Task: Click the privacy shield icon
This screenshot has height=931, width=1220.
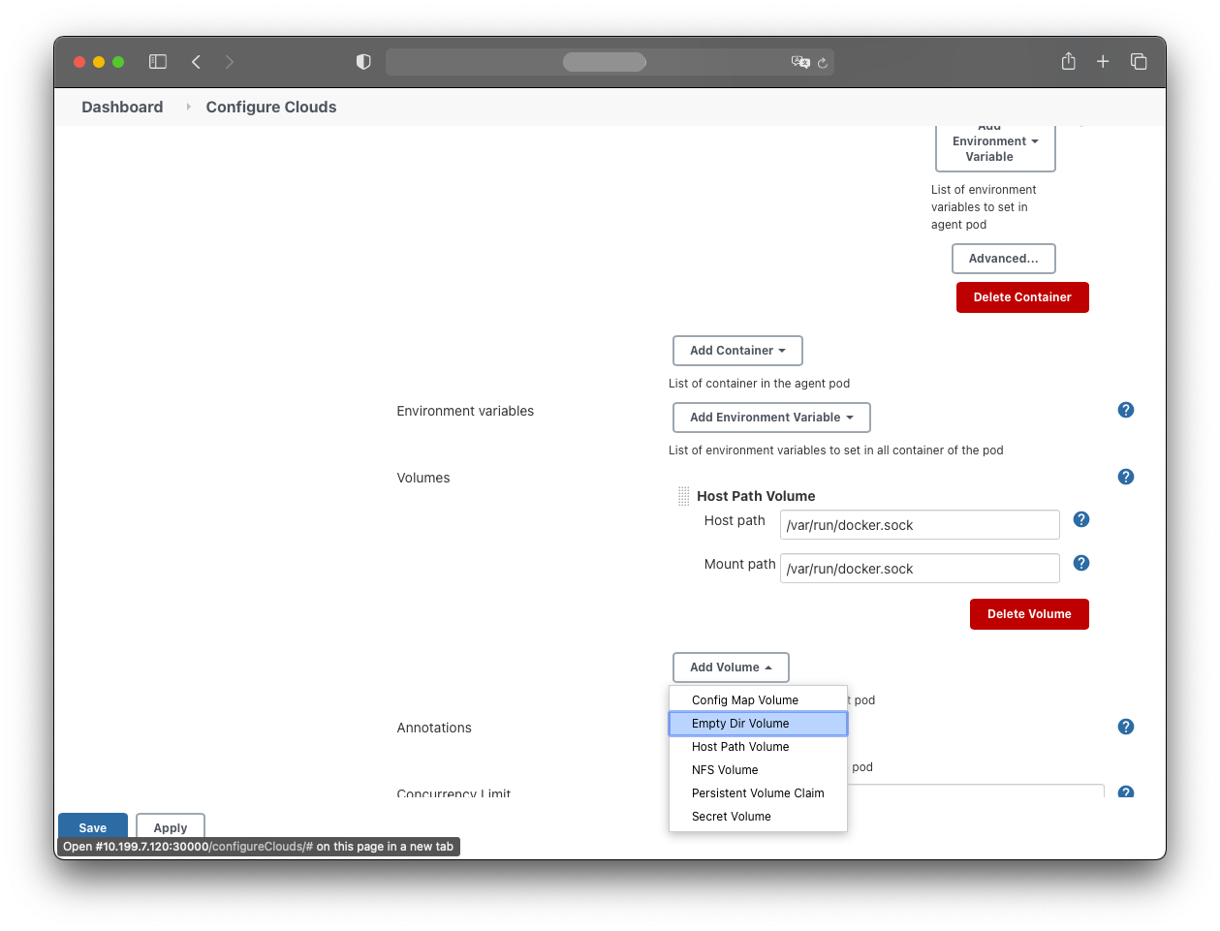Action: [363, 62]
